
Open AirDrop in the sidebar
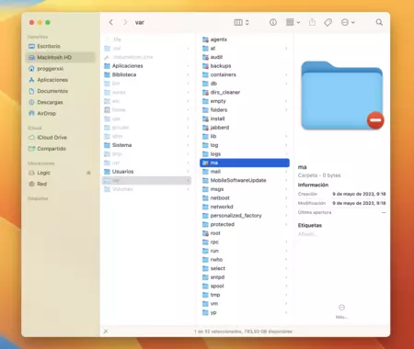pyautogui.click(x=61, y=113)
